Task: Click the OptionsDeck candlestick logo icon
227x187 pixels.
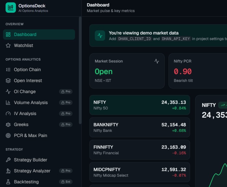Action: pos(11,8)
